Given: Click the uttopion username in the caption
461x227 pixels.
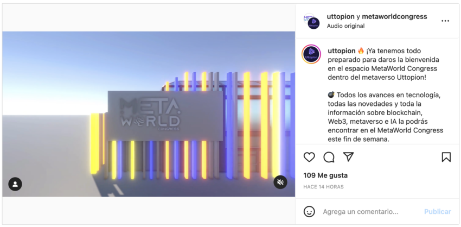Looking at the screenshot, I should click(341, 51).
